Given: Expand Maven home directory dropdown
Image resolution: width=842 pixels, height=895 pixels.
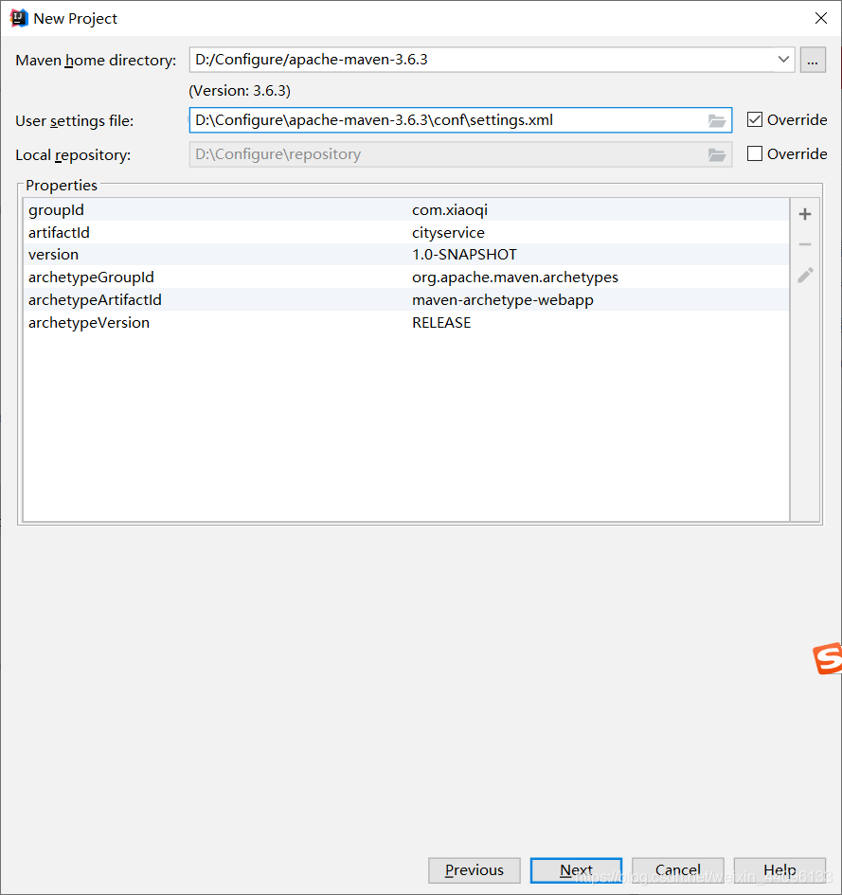Looking at the screenshot, I should click(783, 60).
